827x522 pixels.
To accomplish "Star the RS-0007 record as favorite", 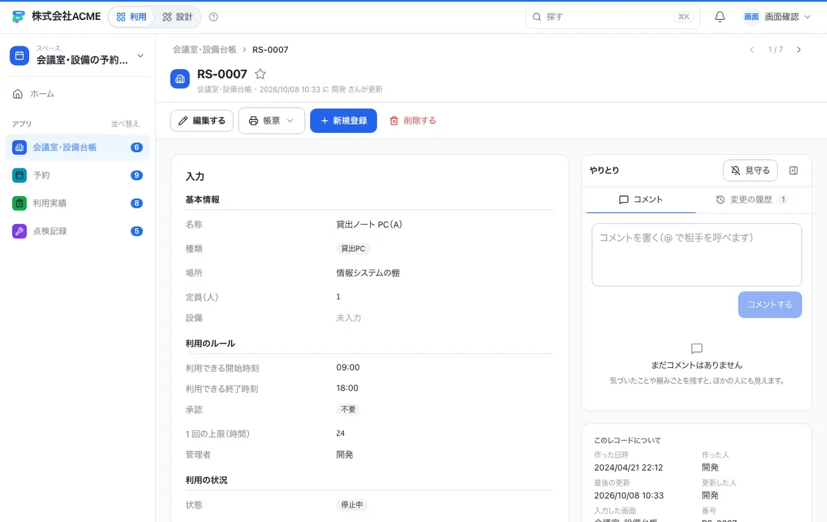I will [260, 74].
